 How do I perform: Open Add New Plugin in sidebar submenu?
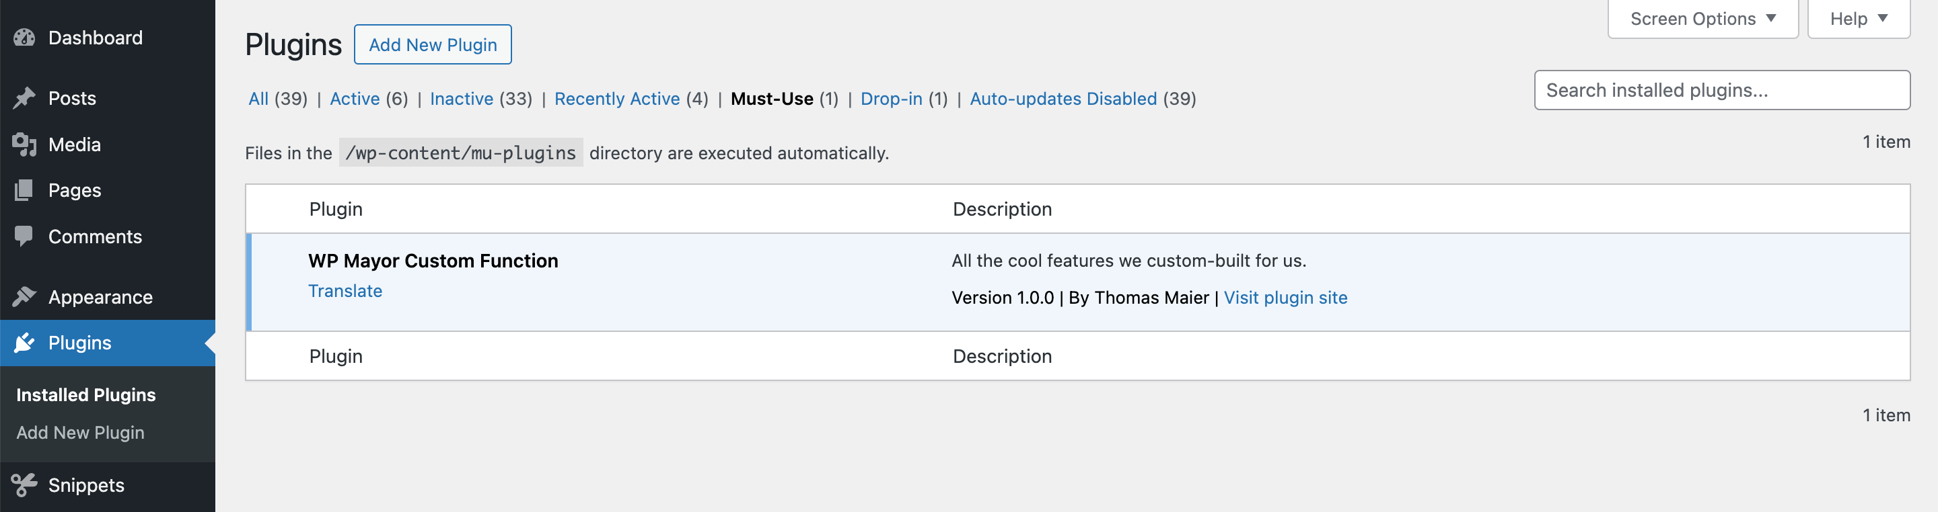[81, 433]
